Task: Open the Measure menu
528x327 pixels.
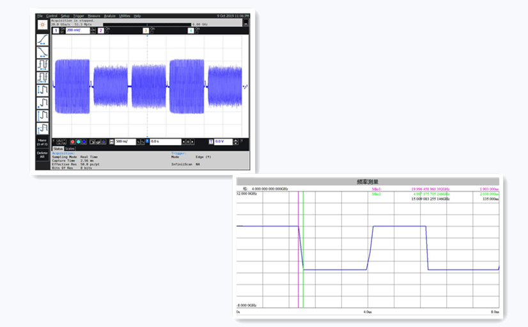Action: tap(93, 15)
